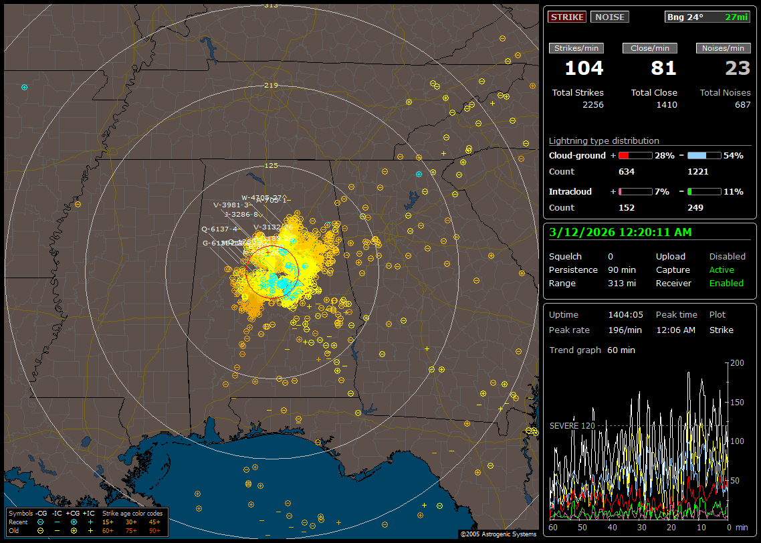Click the old +CG yellow symbol in legend
761x543 pixels.
(x=74, y=530)
